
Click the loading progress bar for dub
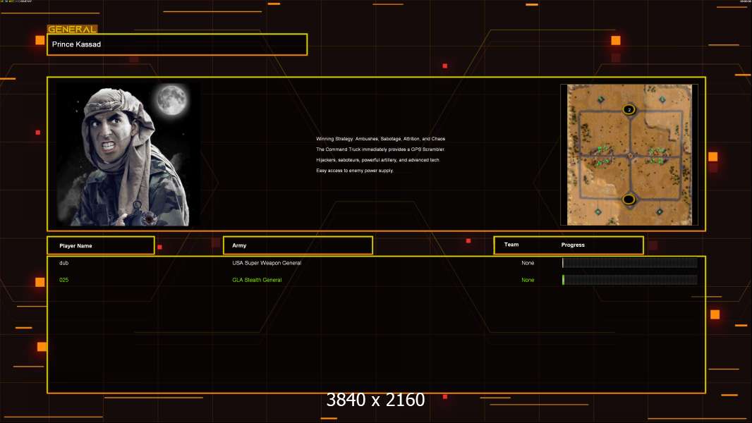point(629,263)
